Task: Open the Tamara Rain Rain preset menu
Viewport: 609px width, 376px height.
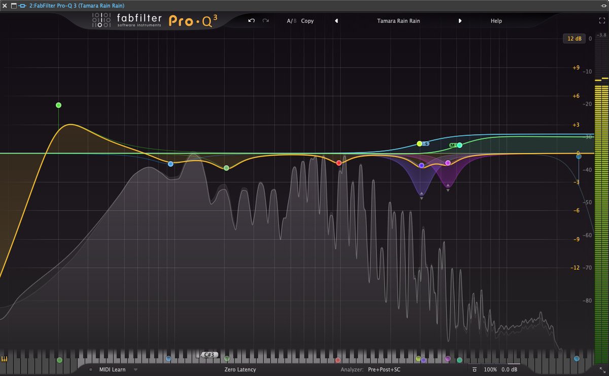Action: 398,21
